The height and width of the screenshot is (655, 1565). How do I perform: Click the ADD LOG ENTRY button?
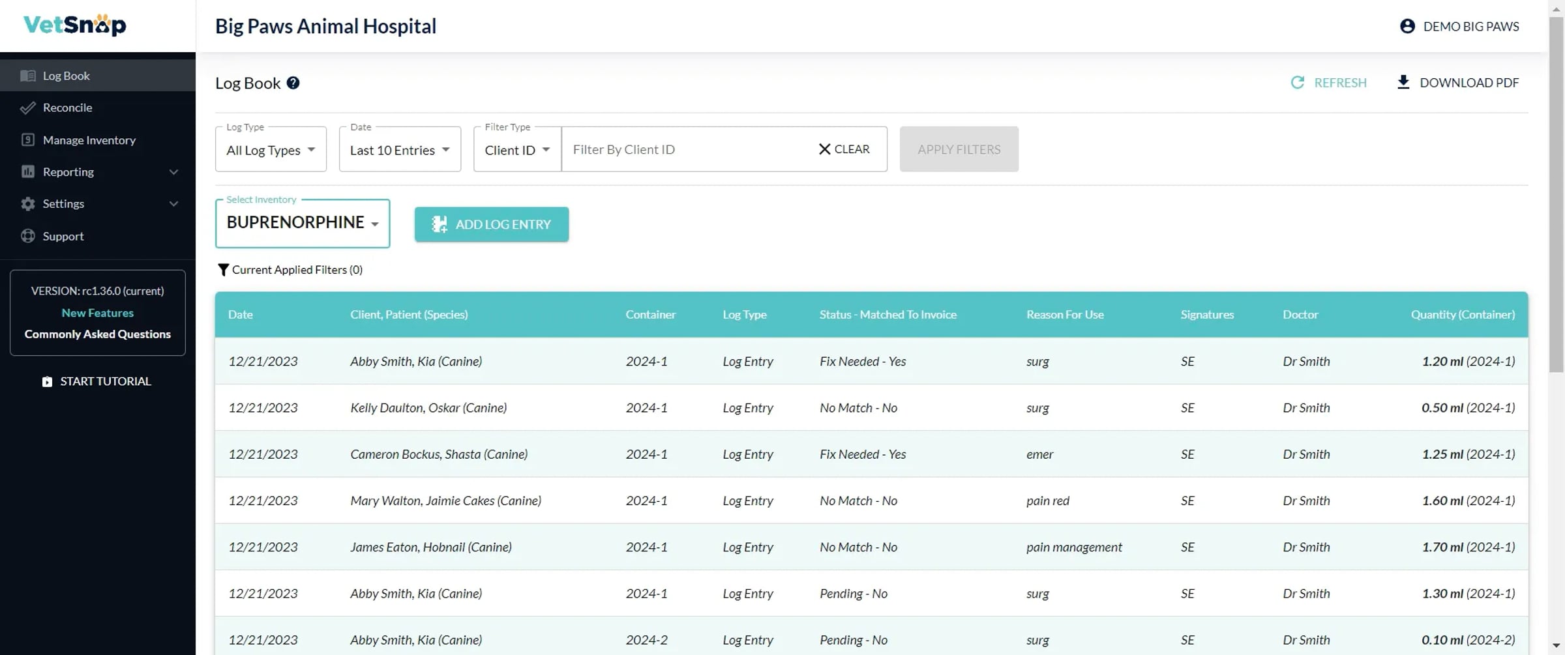pyautogui.click(x=491, y=224)
